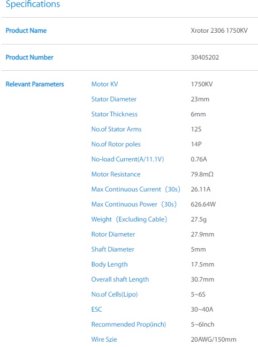Select the No.of Stator Arms label
The image size is (258, 347).
pos(116,129)
